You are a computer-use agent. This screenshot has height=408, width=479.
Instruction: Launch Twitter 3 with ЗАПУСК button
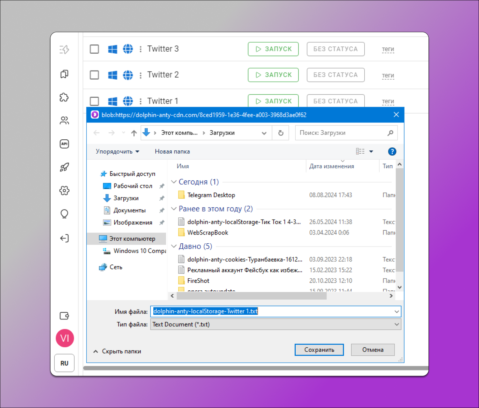click(x=273, y=49)
